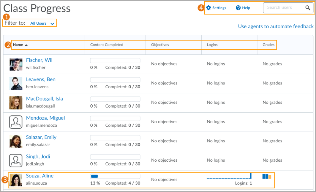This screenshot has height=192, width=316.
Task: Click No objectives in Mendoza, Miguel row
Action: click(x=164, y=122)
